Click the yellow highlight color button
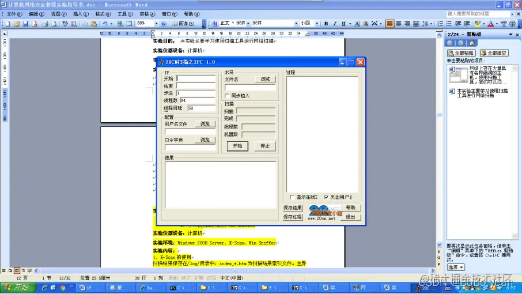 point(478,23)
